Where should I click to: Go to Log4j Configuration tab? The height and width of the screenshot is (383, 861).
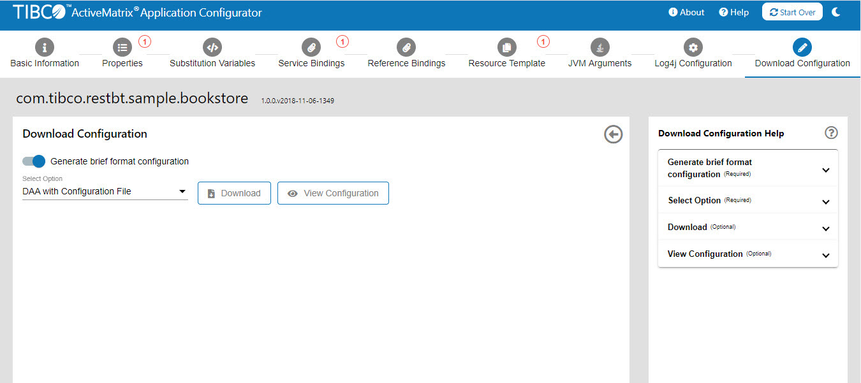(x=693, y=63)
